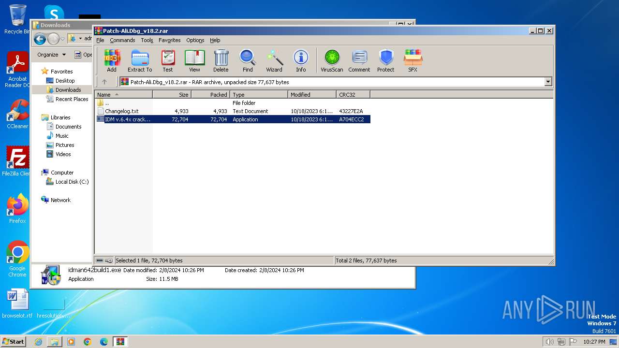Open Organize dropdown in Downloads window
This screenshot has width=619, height=348.
pyautogui.click(x=51, y=55)
